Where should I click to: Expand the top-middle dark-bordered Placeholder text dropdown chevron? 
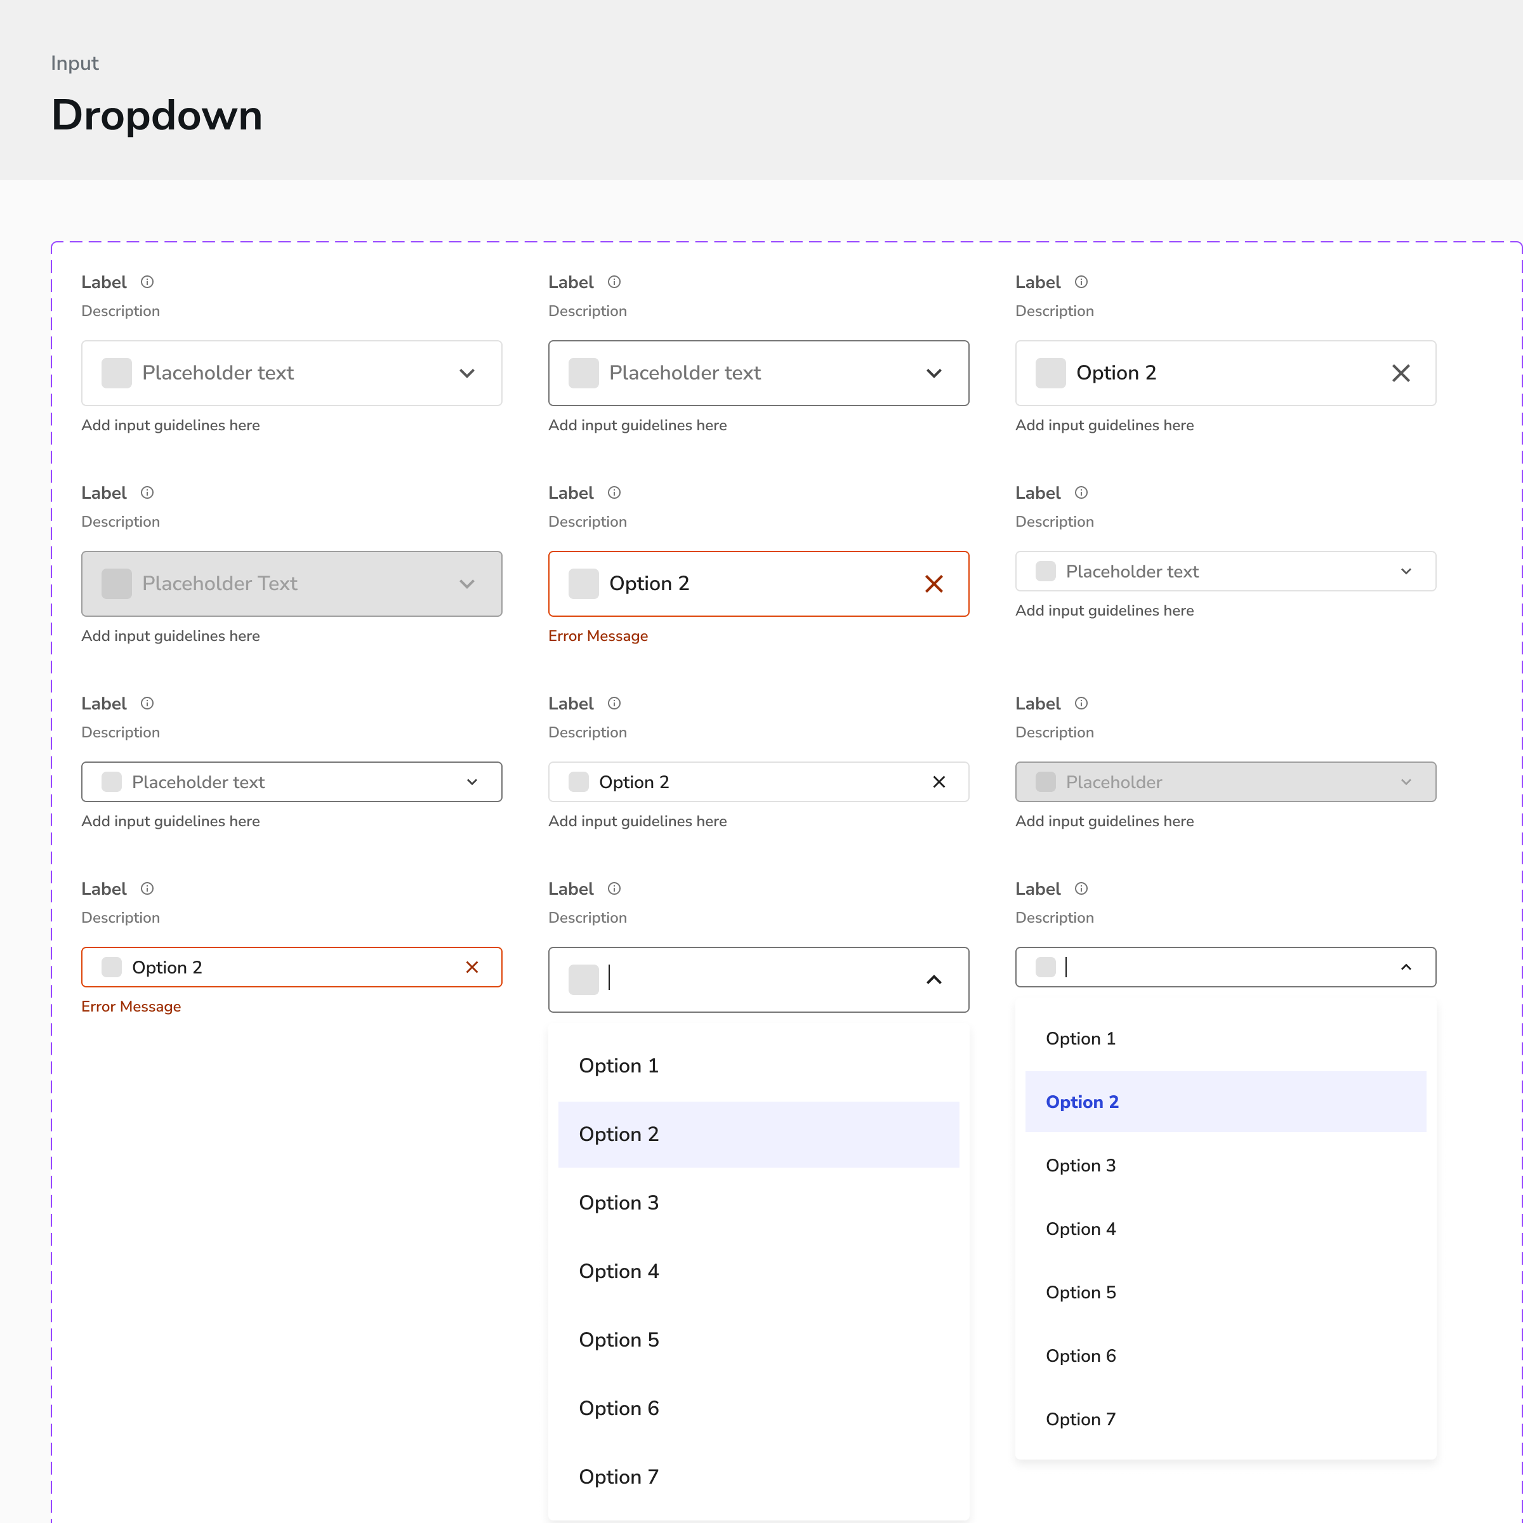coord(934,373)
